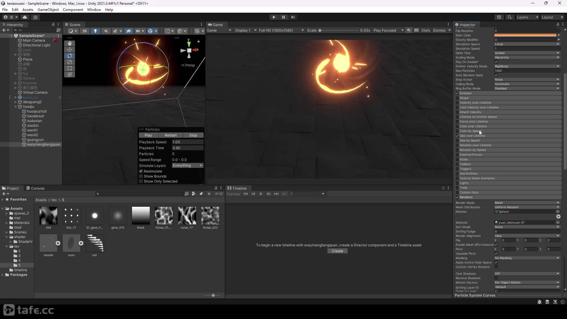Open the Render Mode dropdown
The height and width of the screenshot is (319, 567).
527,203
